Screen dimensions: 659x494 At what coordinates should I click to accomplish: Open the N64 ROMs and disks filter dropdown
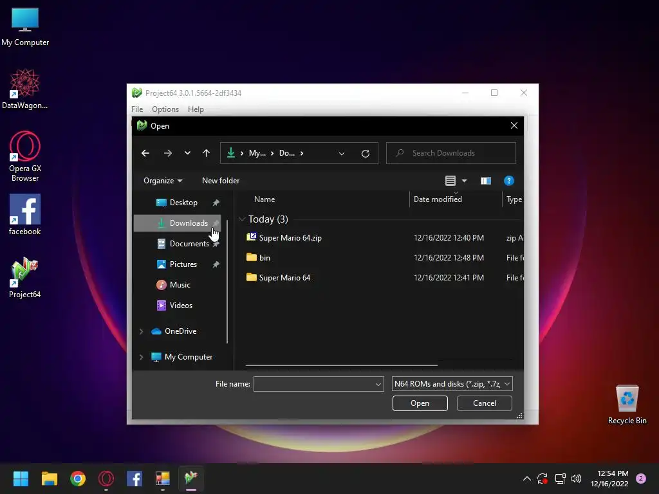[452, 384]
